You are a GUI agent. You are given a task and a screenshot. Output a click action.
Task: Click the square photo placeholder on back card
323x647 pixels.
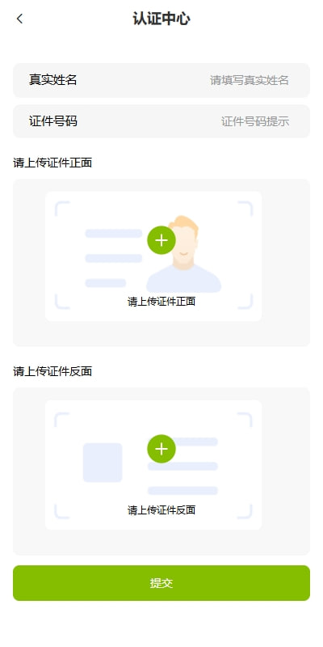pos(103,463)
